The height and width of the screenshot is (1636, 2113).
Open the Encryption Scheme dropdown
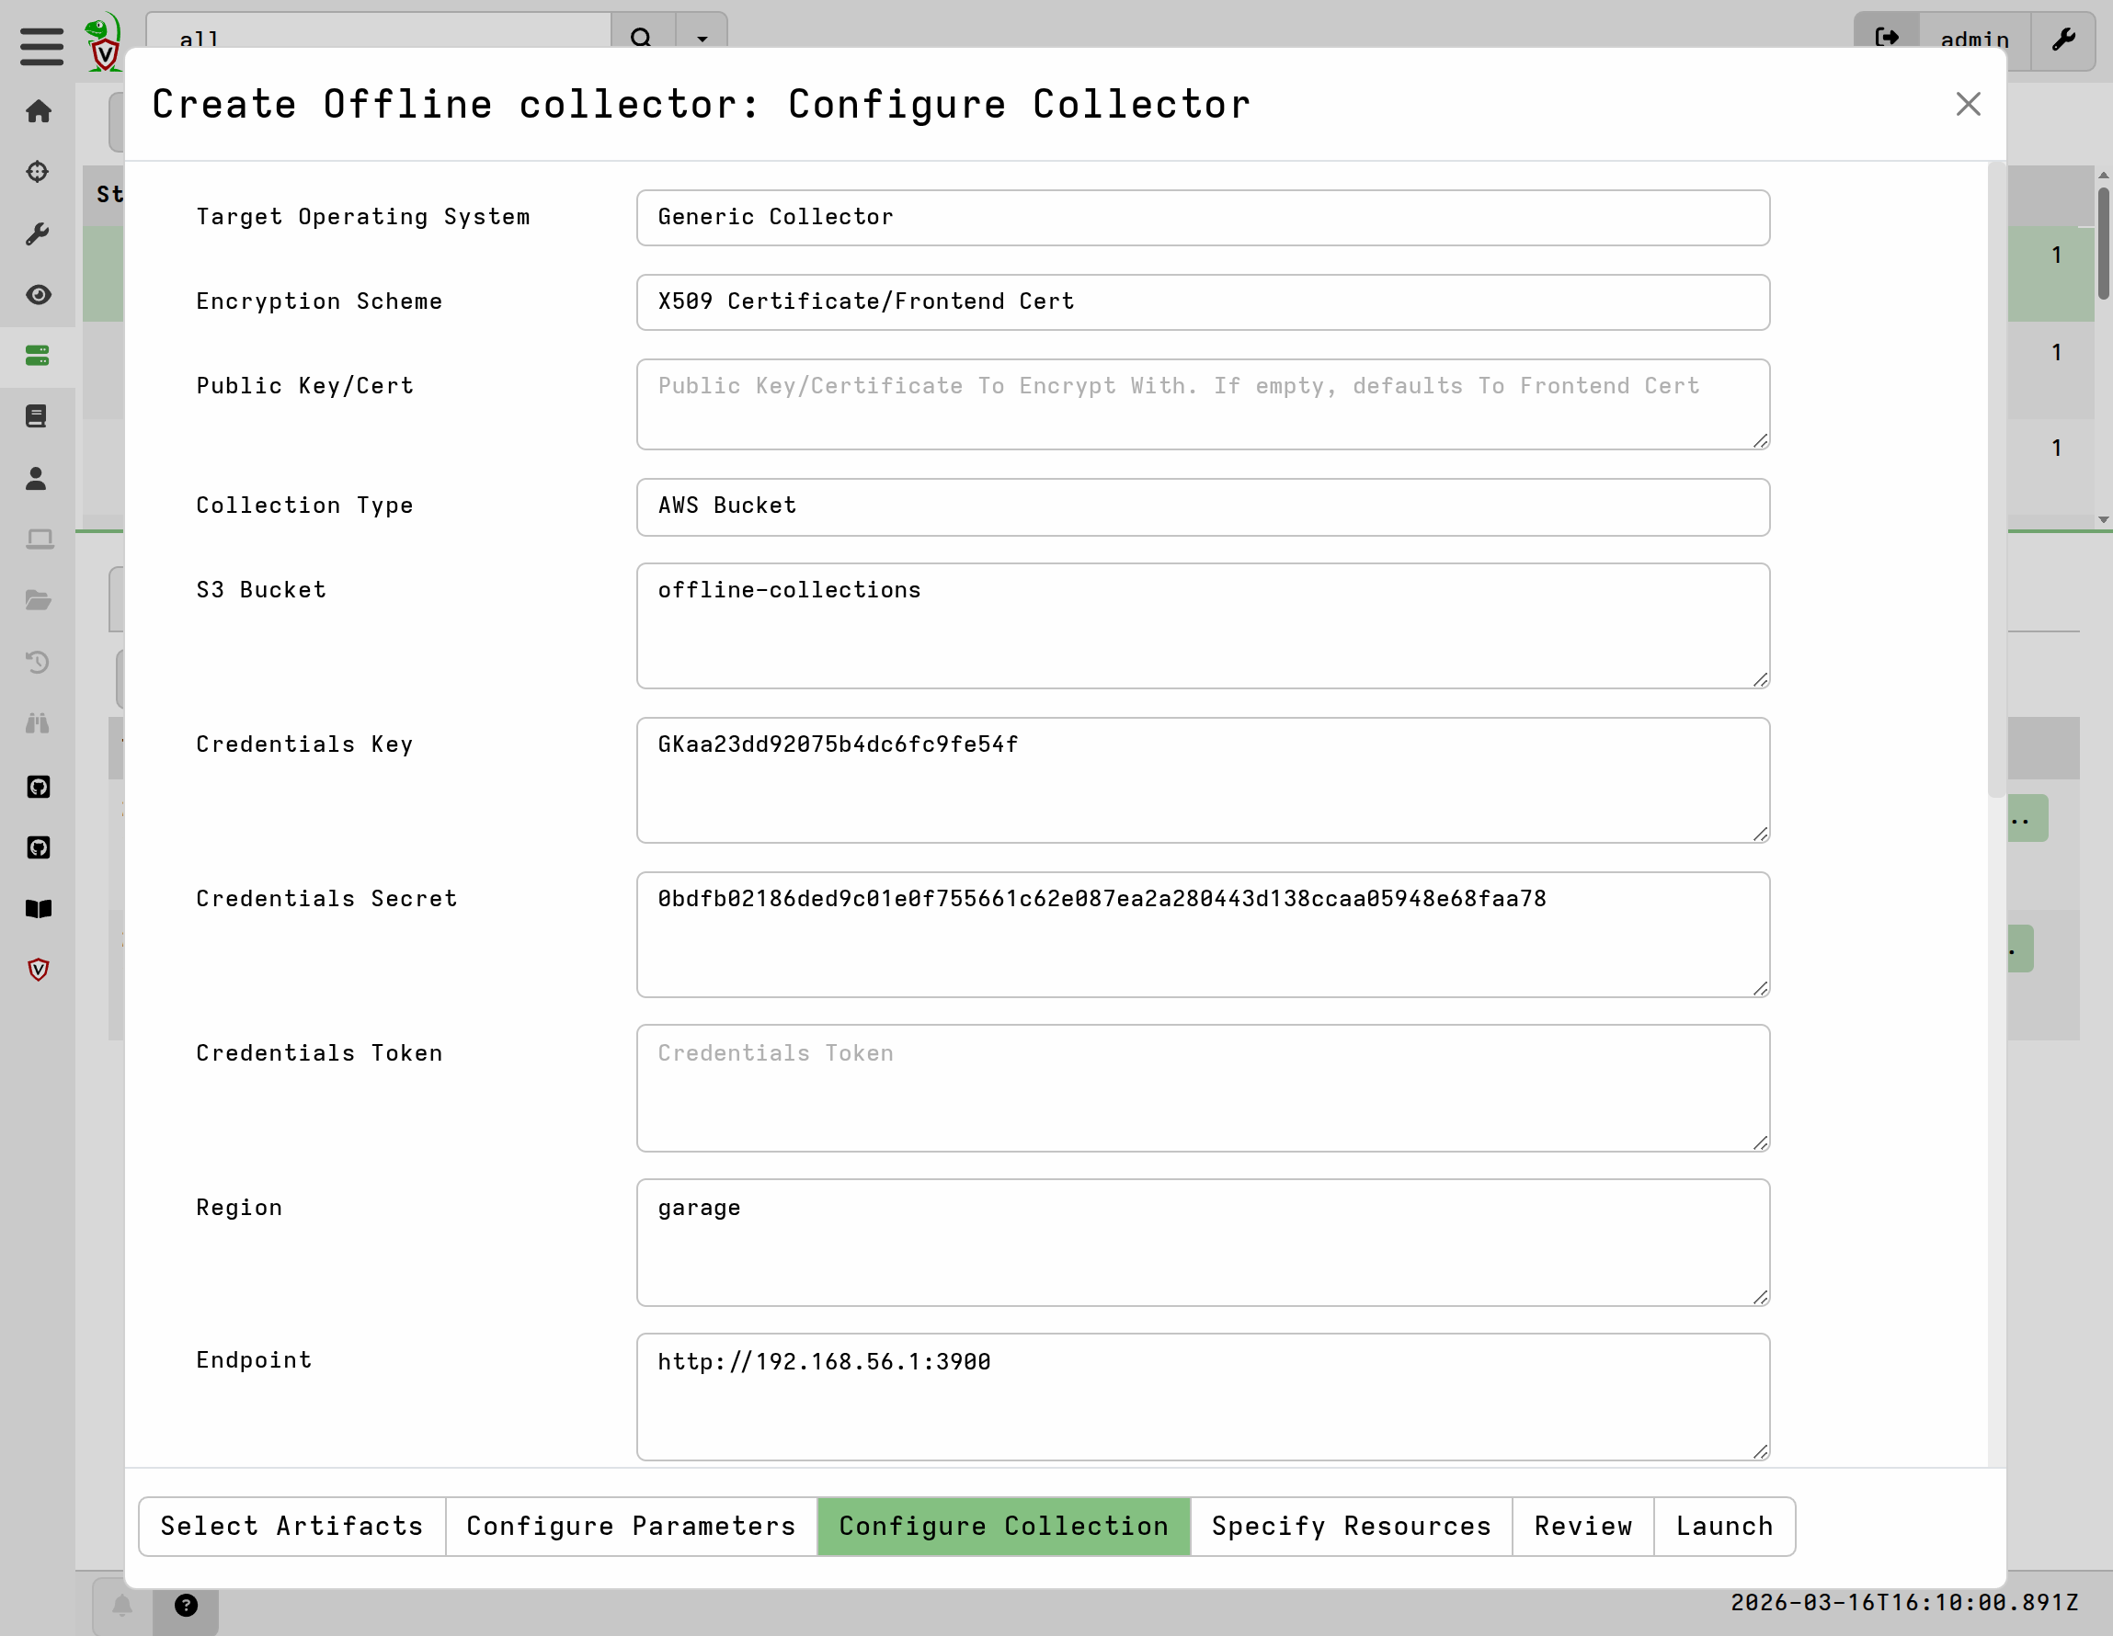(1203, 302)
